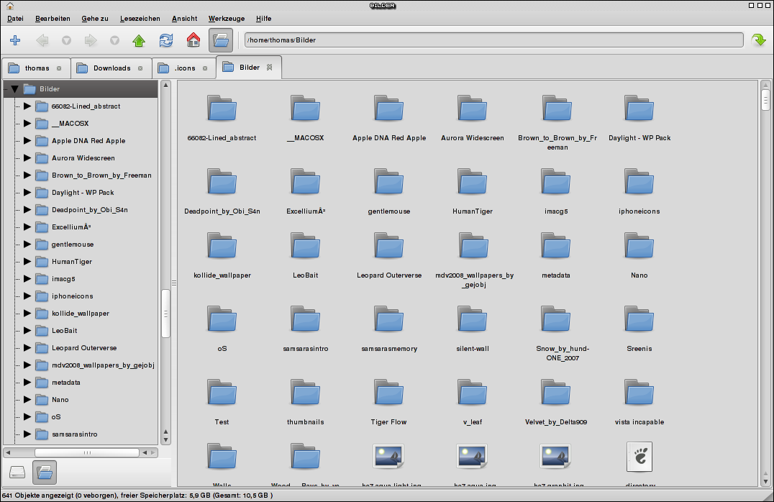Select the thumbnails folder icon
The image size is (774, 502).
(305, 393)
